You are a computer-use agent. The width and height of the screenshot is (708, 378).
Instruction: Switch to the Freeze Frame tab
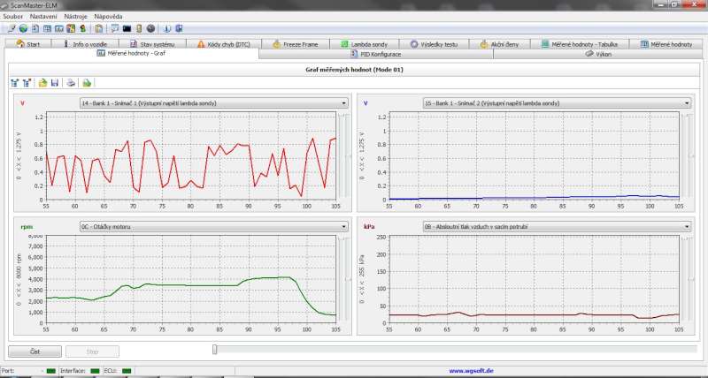(297, 43)
